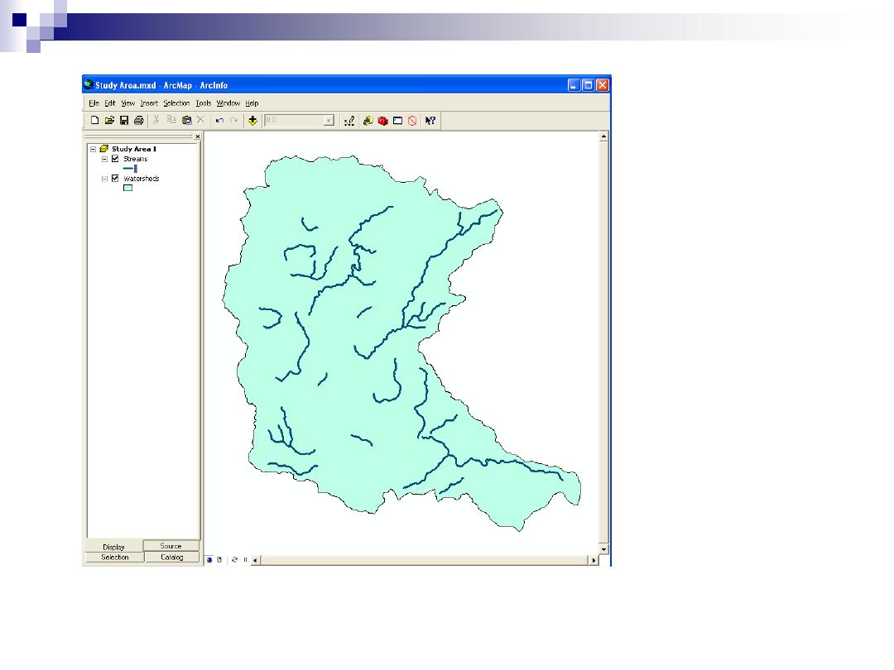This screenshot has height=670, width=894.
Task: Collapse the Study Area 1 data frame
Action: 93,149
